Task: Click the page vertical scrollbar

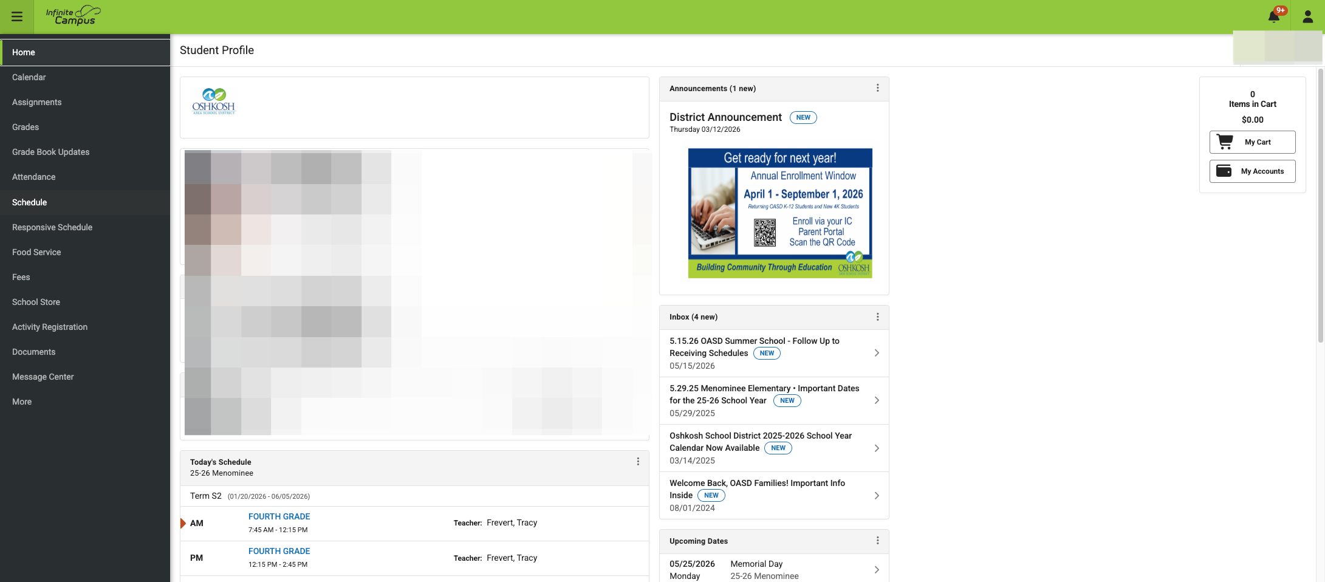Action: [x=1320, y=205]
